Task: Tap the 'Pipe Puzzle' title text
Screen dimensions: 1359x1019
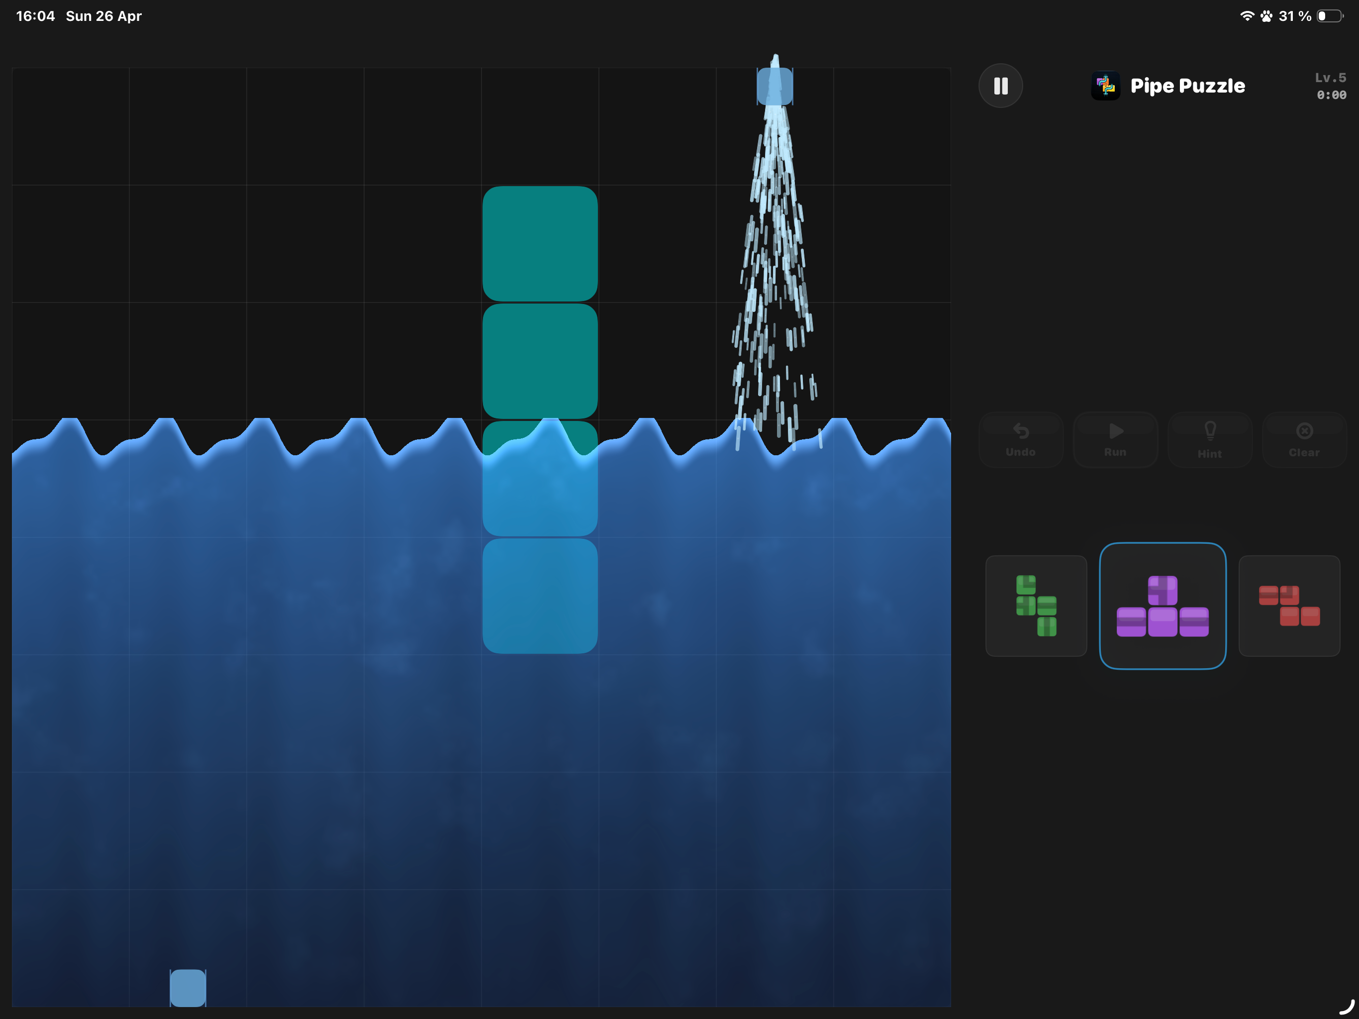Action: tap(1187, 86)
